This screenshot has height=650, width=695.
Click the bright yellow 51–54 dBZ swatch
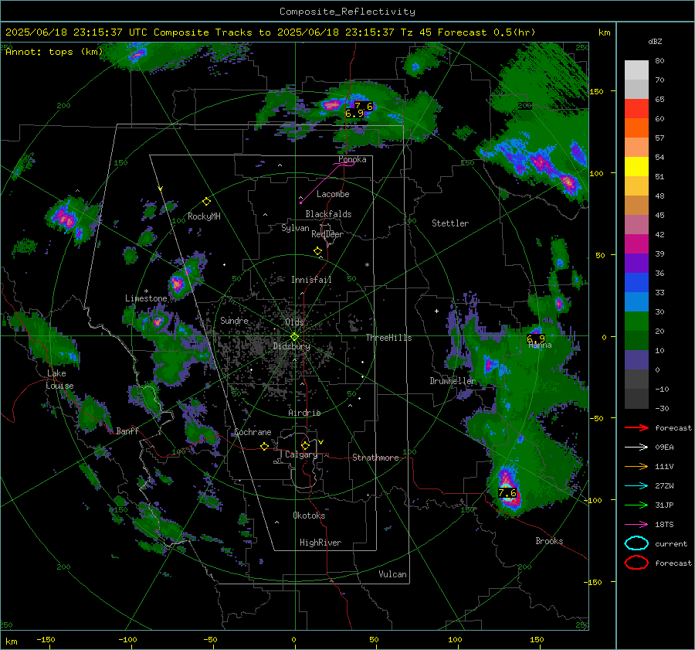pyautogui.click(x=636, y=167)
